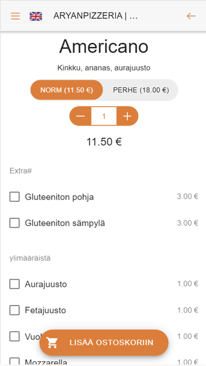Tick the Mozzarella checkbox
This screenshot has height=366, width=206.
15,362
